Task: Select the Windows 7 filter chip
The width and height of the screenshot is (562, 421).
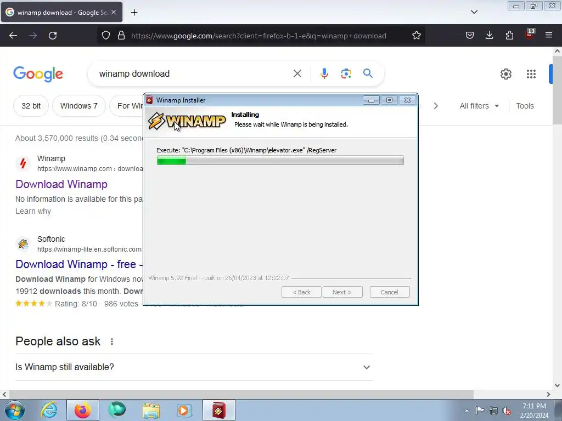Action: pos(79,106)
